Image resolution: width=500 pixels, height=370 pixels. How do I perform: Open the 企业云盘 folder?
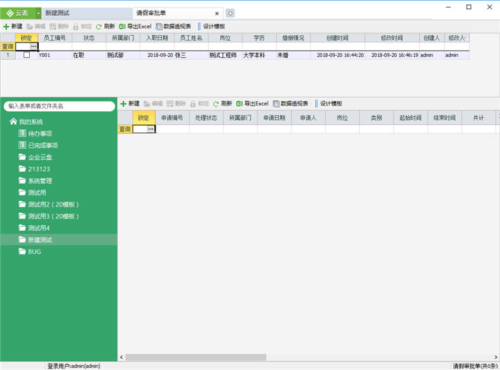[x=35, y=157]
